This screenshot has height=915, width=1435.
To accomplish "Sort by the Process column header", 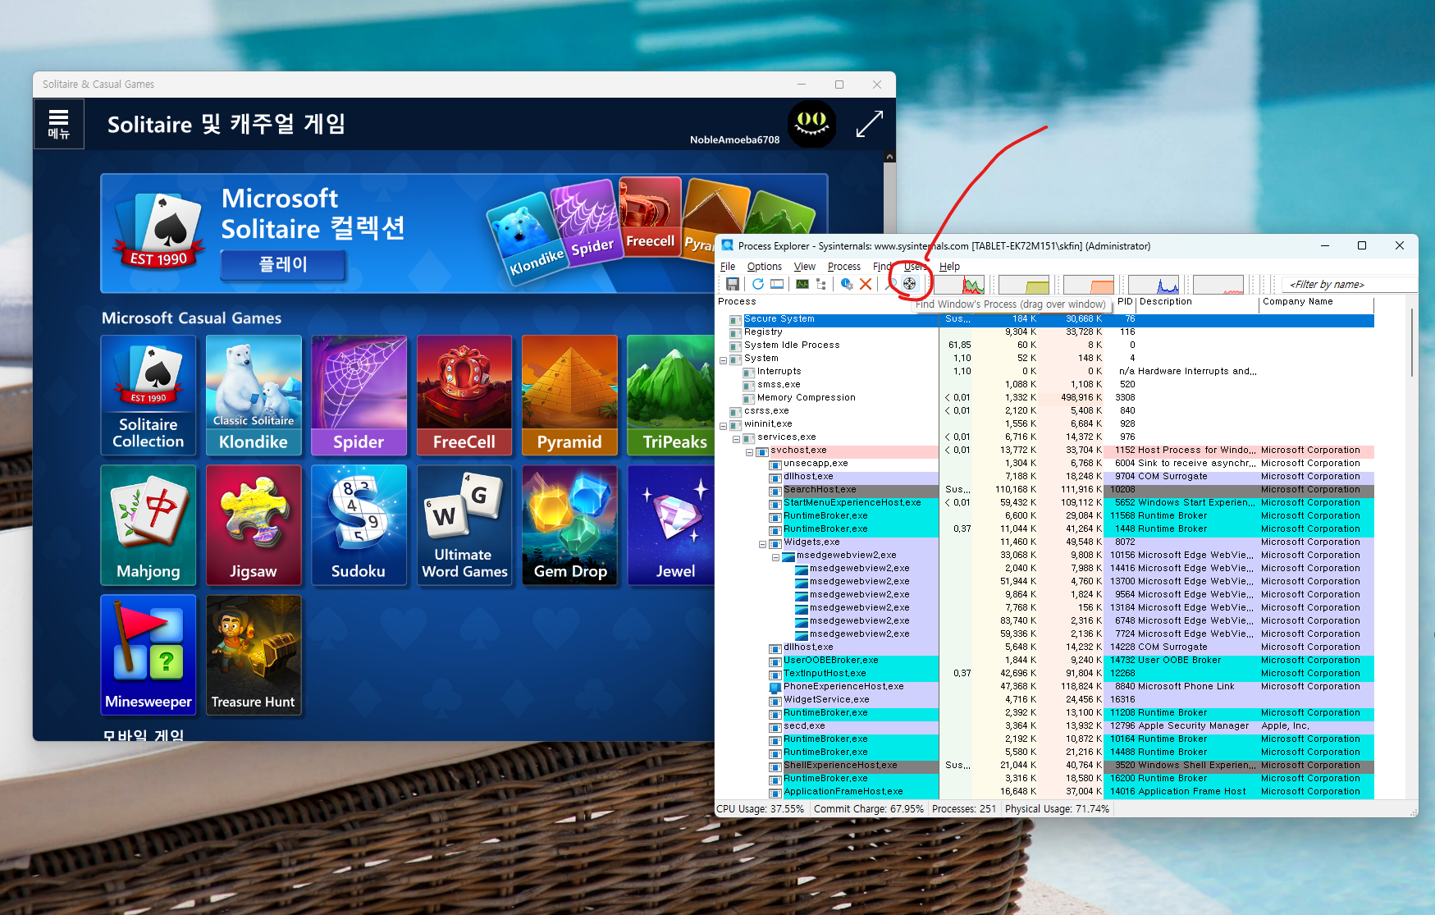I will coord(827,302).
